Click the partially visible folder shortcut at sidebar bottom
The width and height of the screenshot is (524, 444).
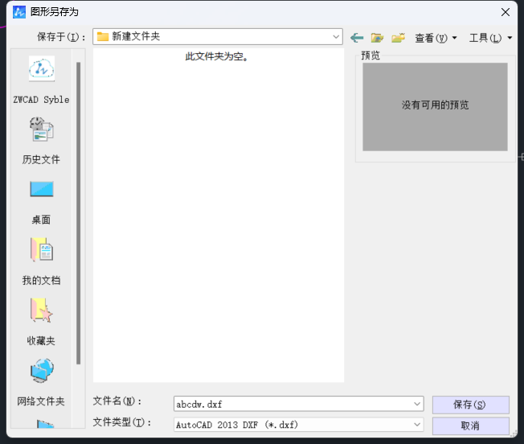pos(45,424)
